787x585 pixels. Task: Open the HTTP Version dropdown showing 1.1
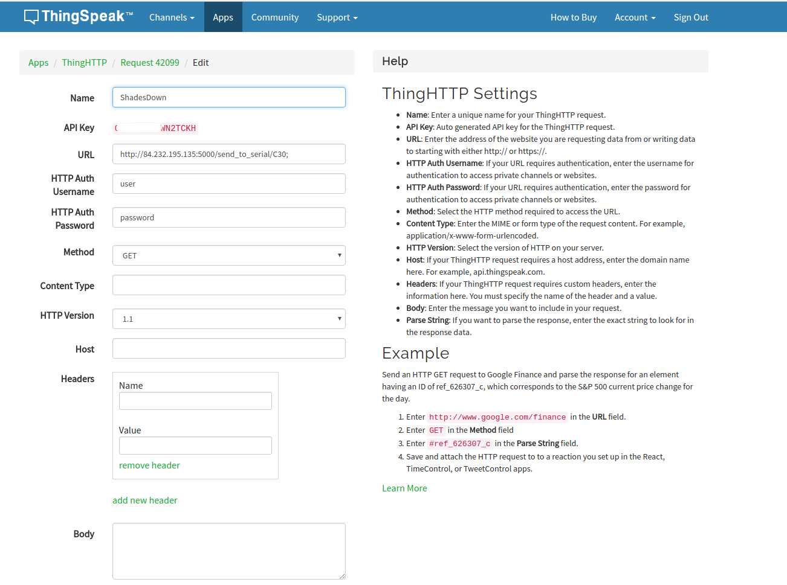(x=229, y=319)
